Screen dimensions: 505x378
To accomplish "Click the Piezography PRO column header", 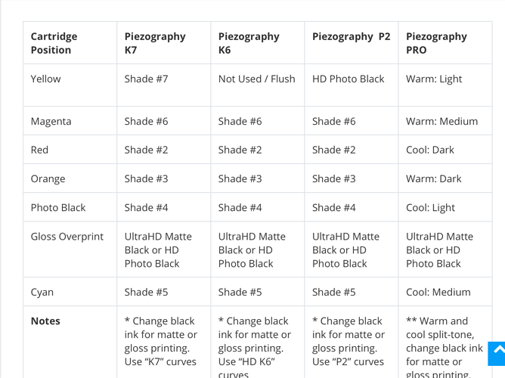I will (x=445, y=43).
